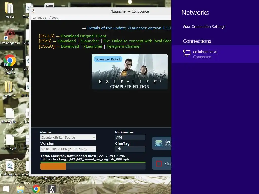Focus the ClanTag field containing s7k

[x=130, y=149]
